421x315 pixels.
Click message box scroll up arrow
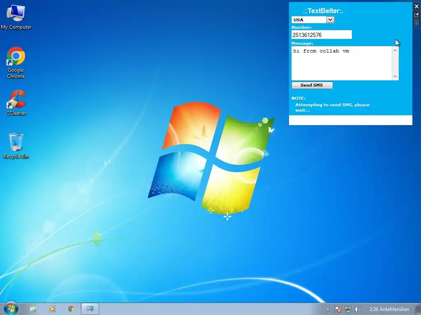pyautogui.click(x=395, y=50)
